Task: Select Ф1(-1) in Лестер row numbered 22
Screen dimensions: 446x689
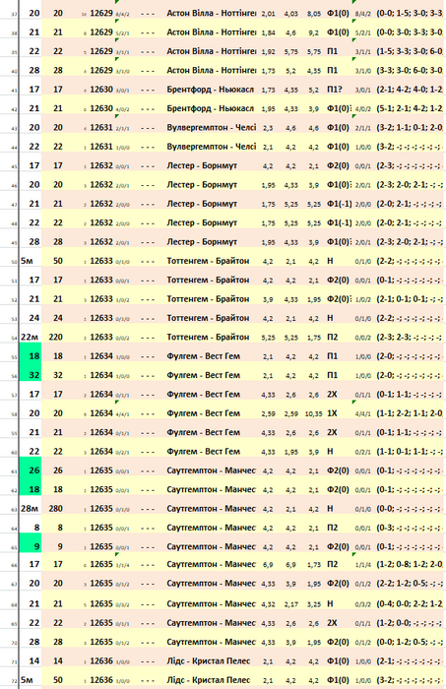Action: 340,222
